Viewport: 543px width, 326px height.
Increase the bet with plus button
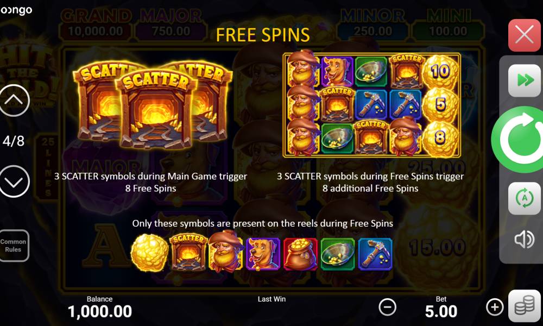pyautogui.click(x=495, y=307)
